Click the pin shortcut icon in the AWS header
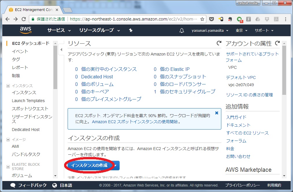 131,30
